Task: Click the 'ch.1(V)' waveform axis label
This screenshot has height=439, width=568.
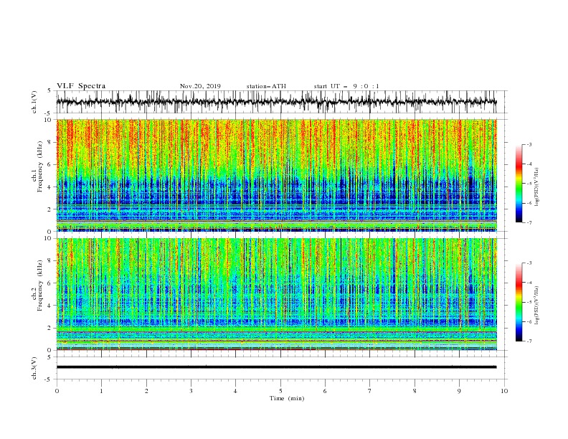Action: (34, 102)
